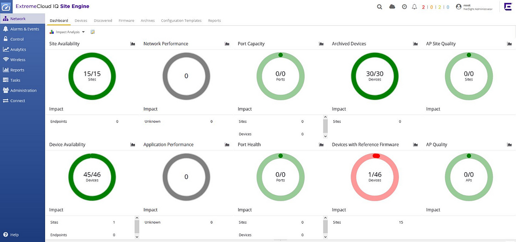Click the cloud connection status icon
516x242 pixels.
tap(392, 7)
